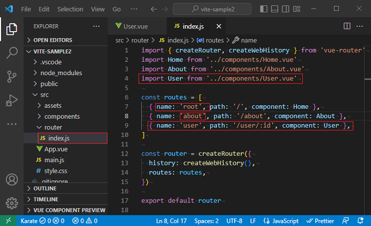The height and width of the screenshot is (226, 371).
Task: Open the notifications bell in status bar
Action: coord(360,221)
